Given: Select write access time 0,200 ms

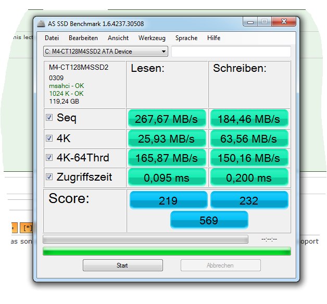Looking at the screenshot, I should tap(249, 178).
